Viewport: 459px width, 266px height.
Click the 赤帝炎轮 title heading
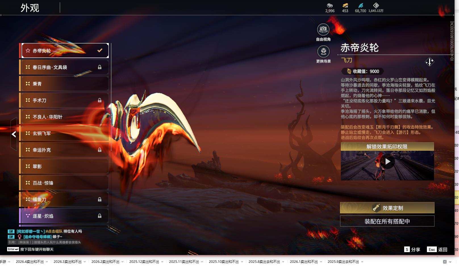360,48
